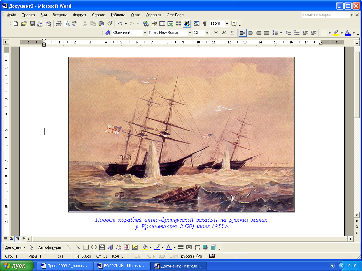Open the Таблица menu
Image resolution: width=362 pixels, height=271 pixels.
pyautogui.click(x=118, y=15)
